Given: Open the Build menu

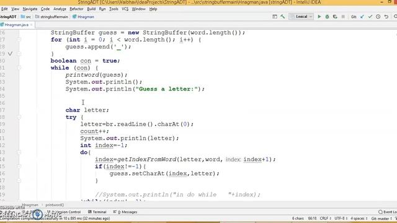Looking at the screenshot, I should pyautogui.click(x=91, y=9).
